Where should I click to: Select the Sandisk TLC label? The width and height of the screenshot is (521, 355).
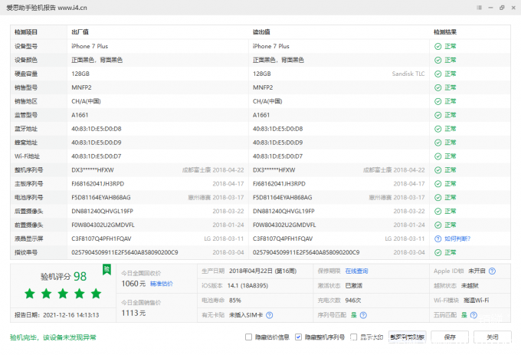[408, 74]
